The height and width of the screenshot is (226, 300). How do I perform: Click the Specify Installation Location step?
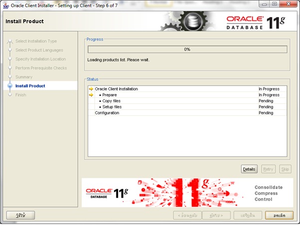coord(40,59)
